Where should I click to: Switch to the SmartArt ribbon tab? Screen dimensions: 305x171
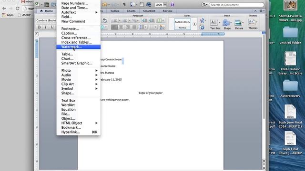(x=149, y=11)
